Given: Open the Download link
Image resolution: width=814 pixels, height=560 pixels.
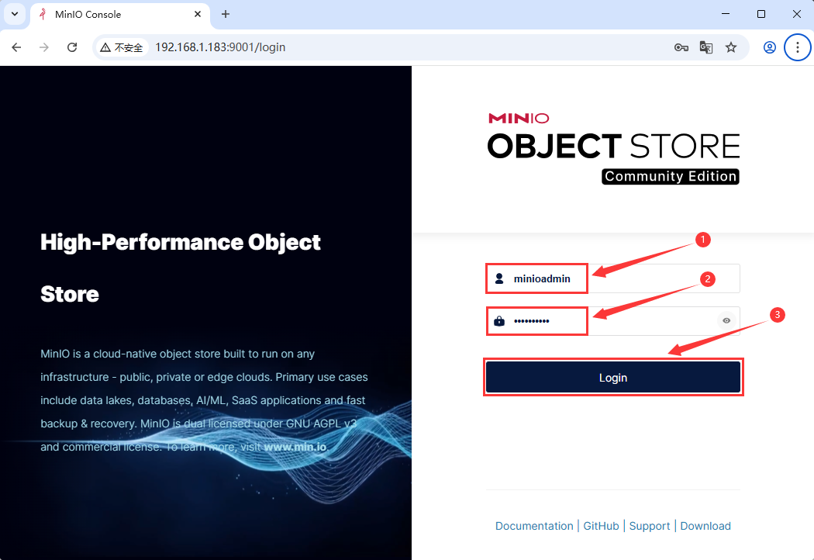Looking at the screenshot, I should pos(705,526).
